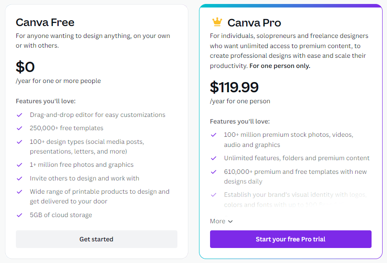Click the chevron arrow next to More

point(230,222)
